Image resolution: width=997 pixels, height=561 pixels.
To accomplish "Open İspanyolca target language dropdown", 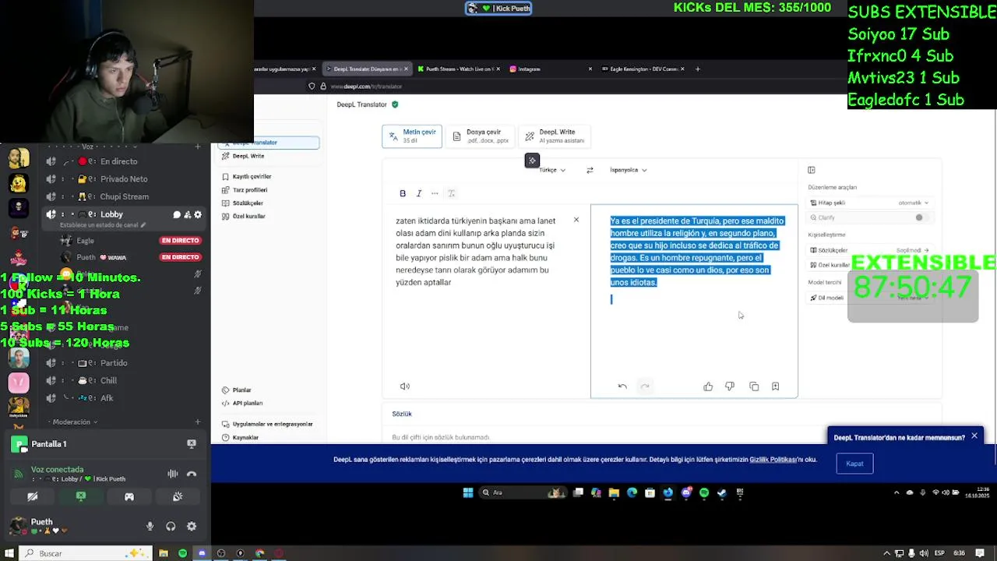I will [629, 170].
